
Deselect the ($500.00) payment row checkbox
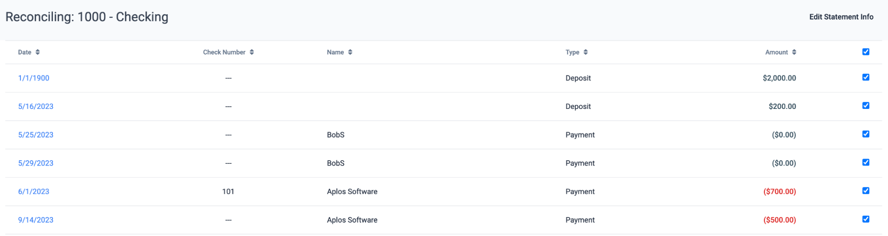(x=866, y=219)
